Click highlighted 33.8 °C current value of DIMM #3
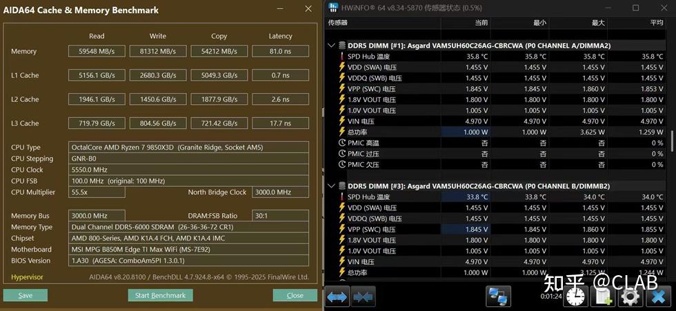The width and height of the screenshot is (676, 311). coord(466,197)
